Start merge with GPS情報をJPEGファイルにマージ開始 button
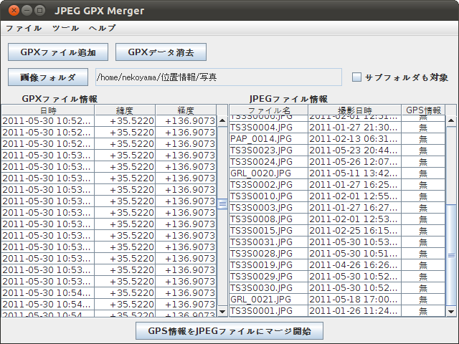The height and width of the screenshot is (344, 459). (x=229, y=330)
